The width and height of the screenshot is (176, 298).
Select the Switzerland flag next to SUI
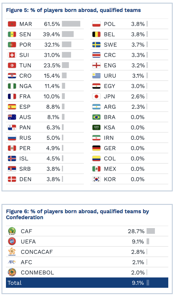point(12,55)
